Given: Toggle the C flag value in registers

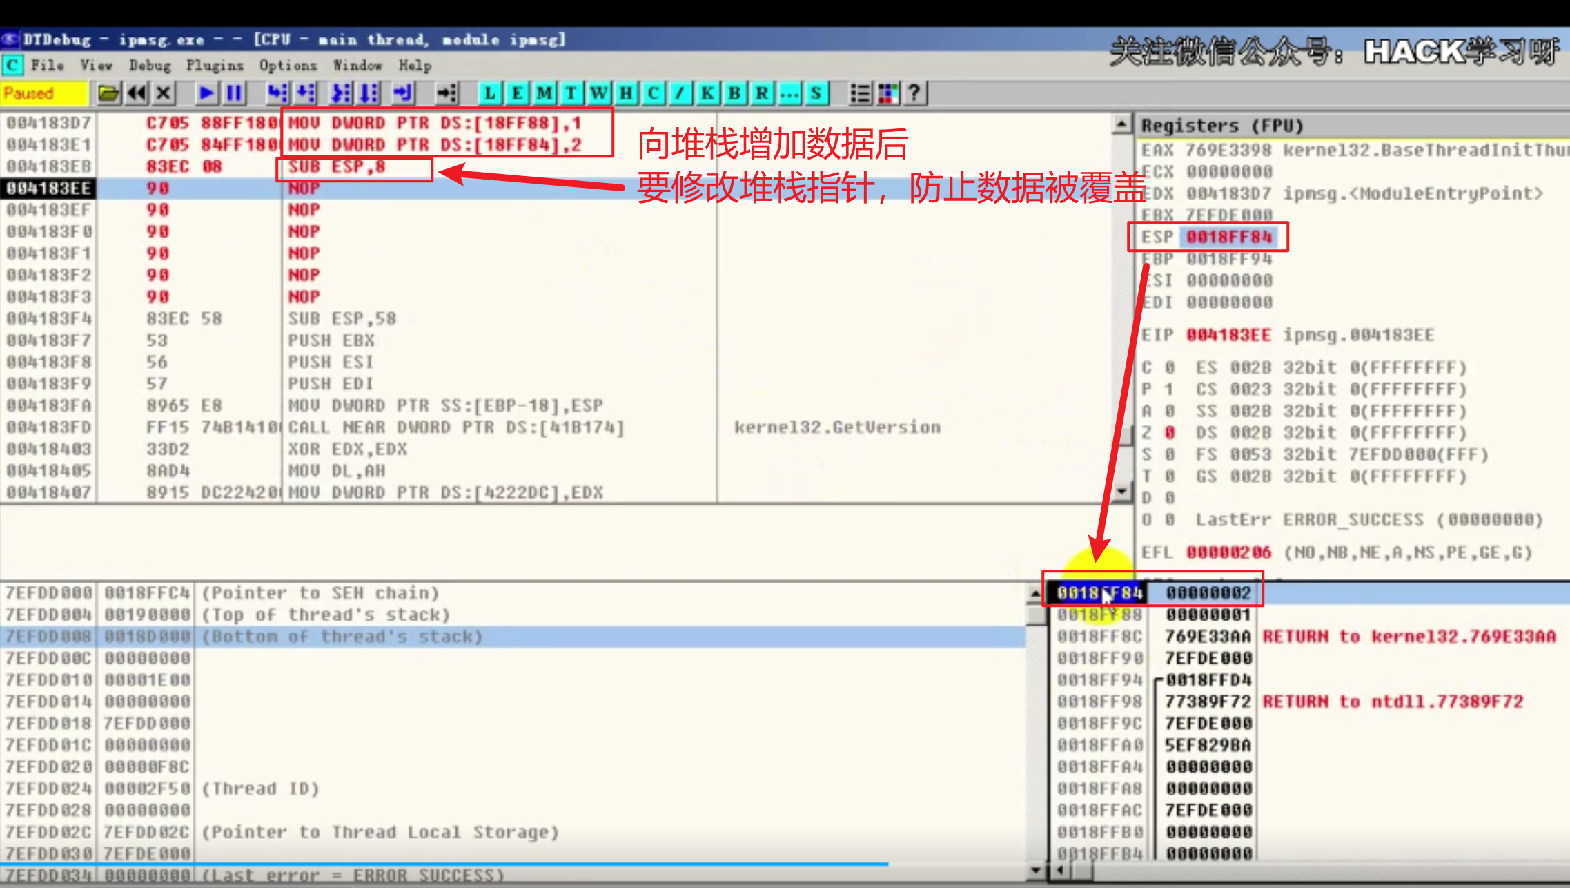Looking at the screenshot, I should (1170, 367).
